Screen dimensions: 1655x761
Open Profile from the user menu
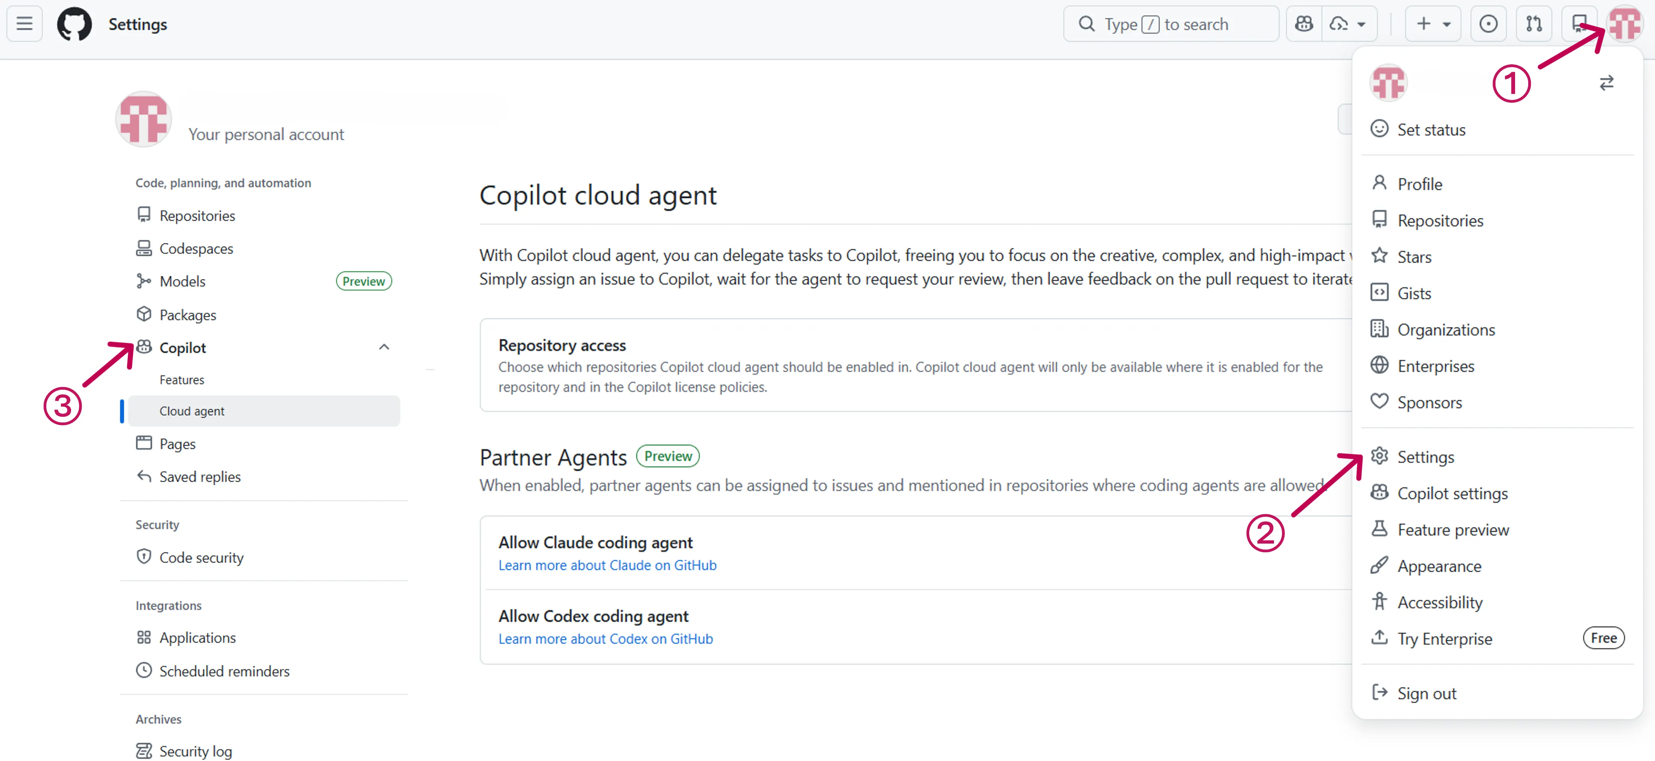pos(1497,184)
